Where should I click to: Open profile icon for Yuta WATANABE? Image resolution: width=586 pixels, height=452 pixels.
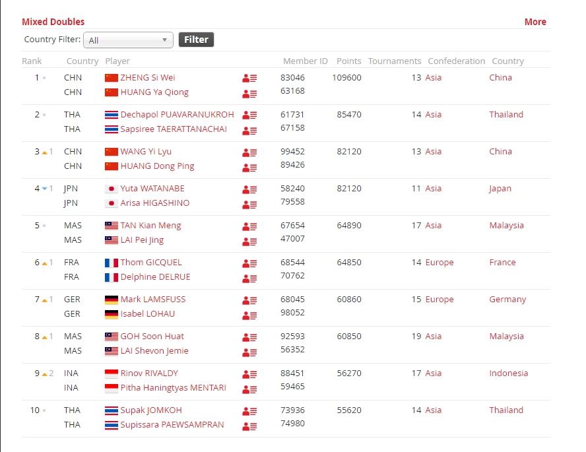[x=249, y=189]
